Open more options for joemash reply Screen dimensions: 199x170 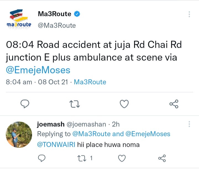coord(189,124)
